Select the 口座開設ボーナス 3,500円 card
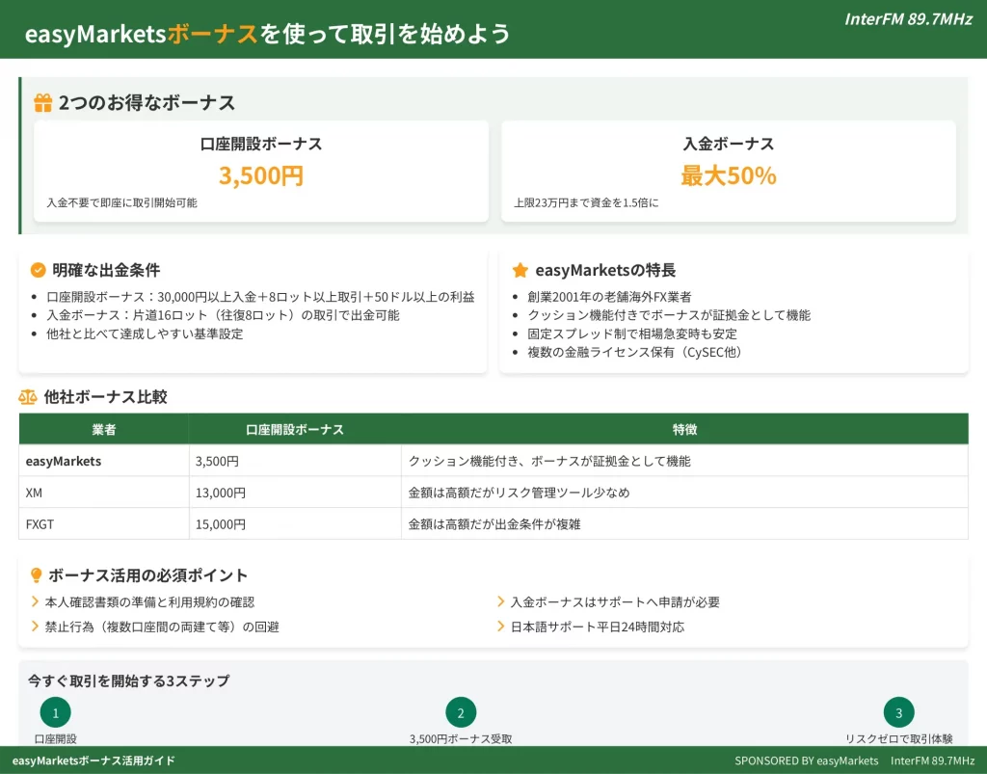Viewport: 987px width, 774px height. (261, 172)
